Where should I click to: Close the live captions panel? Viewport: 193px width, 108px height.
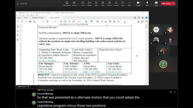175,92
